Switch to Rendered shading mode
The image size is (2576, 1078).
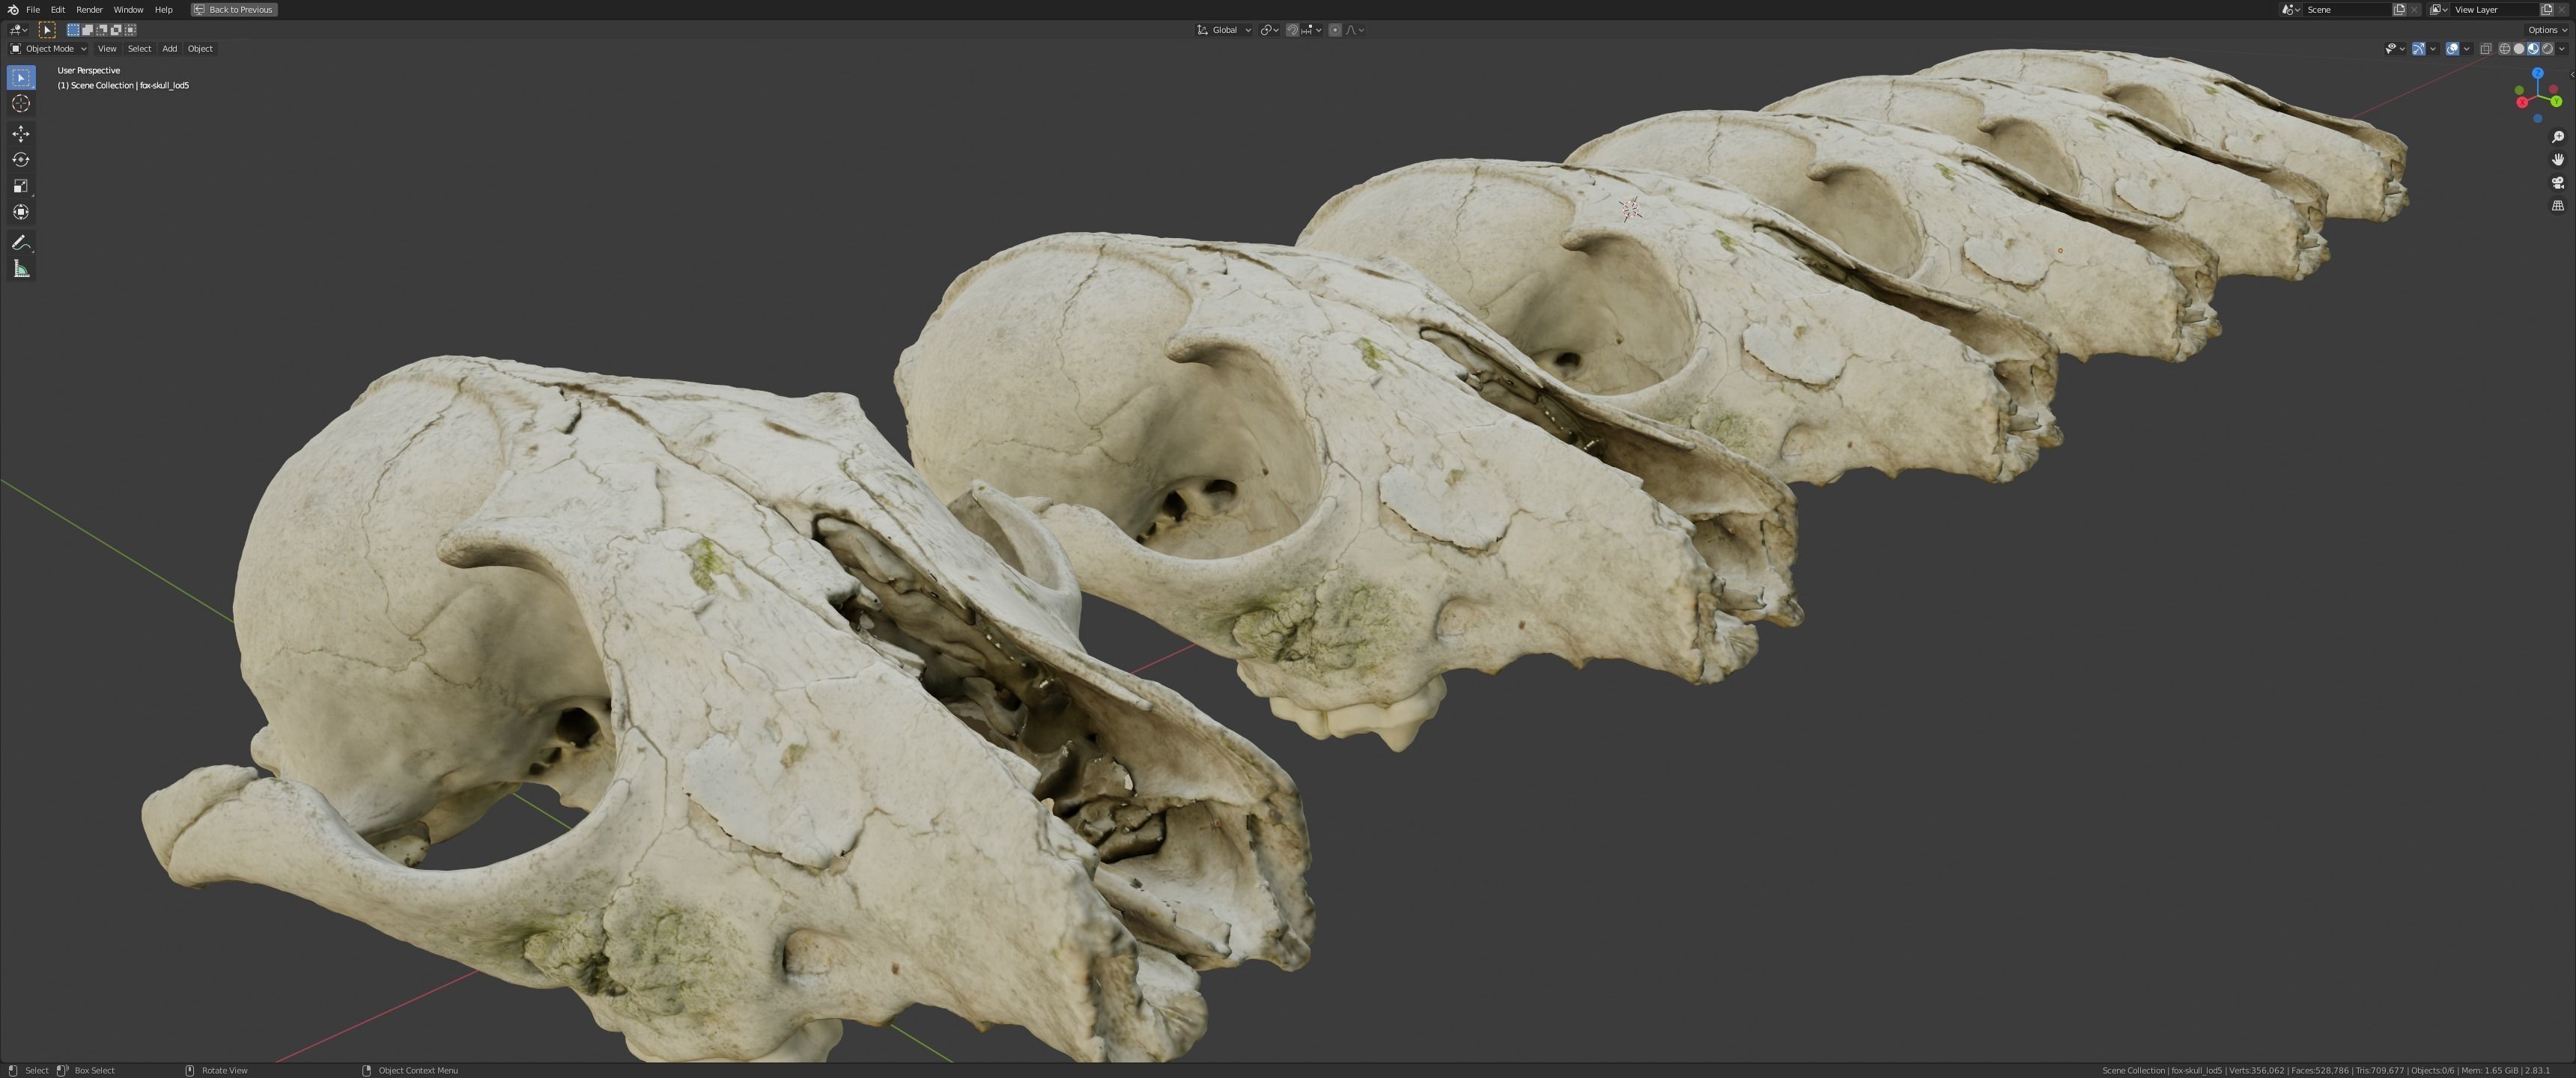point(2548,49)
